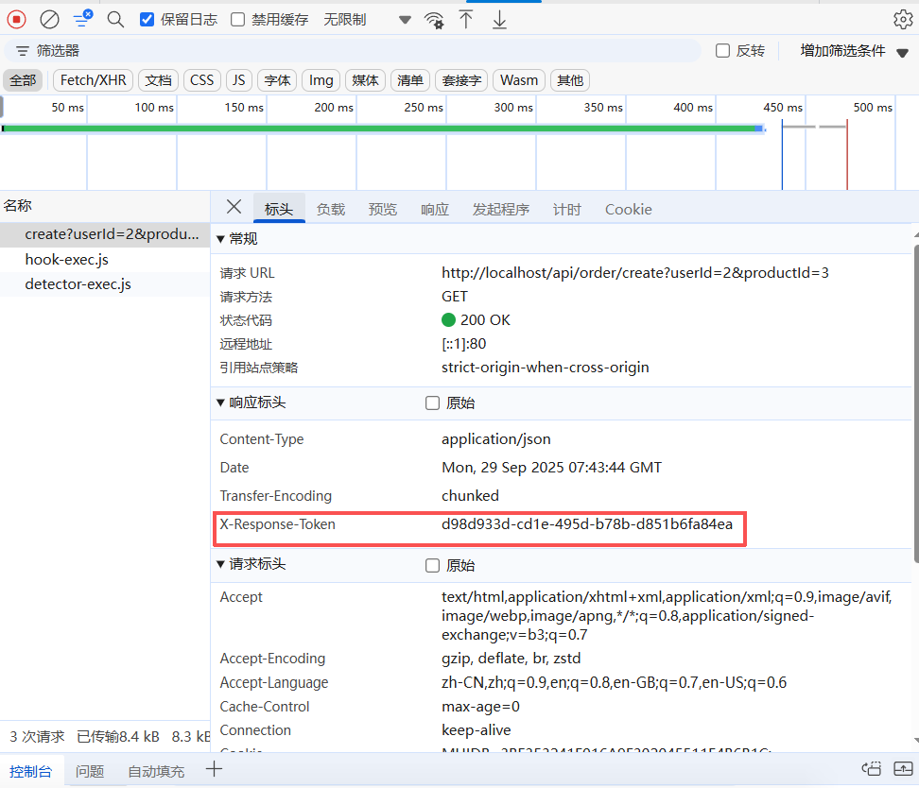Filter by Fetch/XHR request type
The image size is (919, 788).
coord(95,80)
